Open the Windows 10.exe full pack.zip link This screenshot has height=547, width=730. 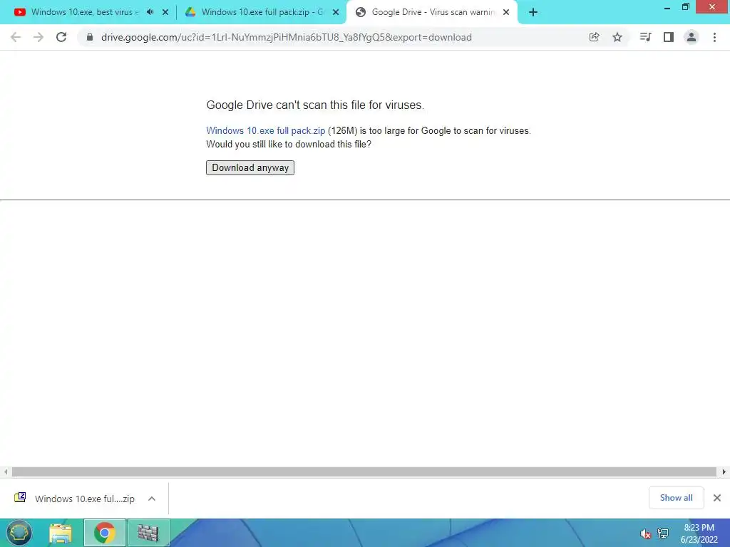click(265, 131)
